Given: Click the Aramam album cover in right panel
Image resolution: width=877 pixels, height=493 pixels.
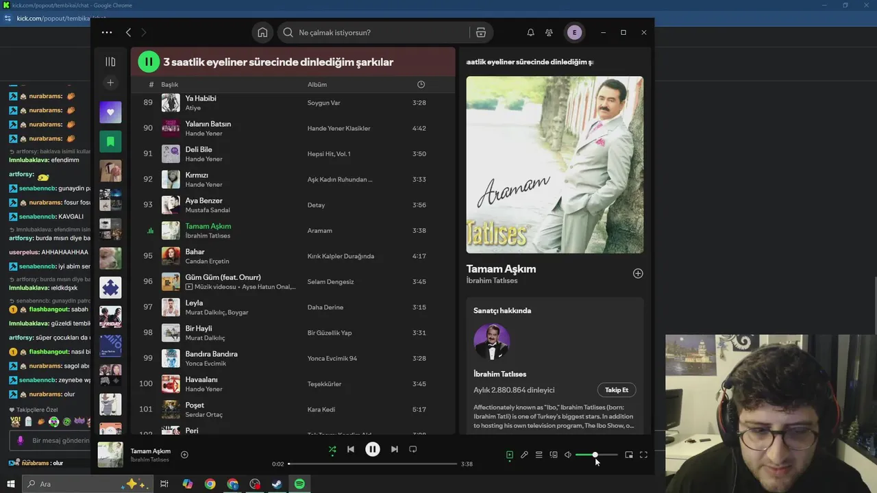Looking at the screenshot, I should click(555, 165).
